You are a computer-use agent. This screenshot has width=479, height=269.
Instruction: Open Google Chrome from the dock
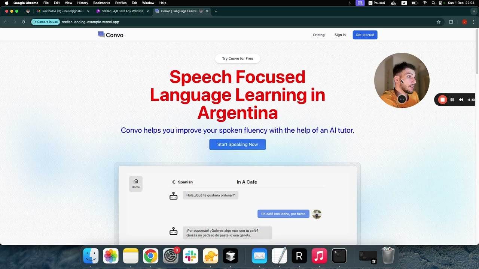[x=150, y=256]
